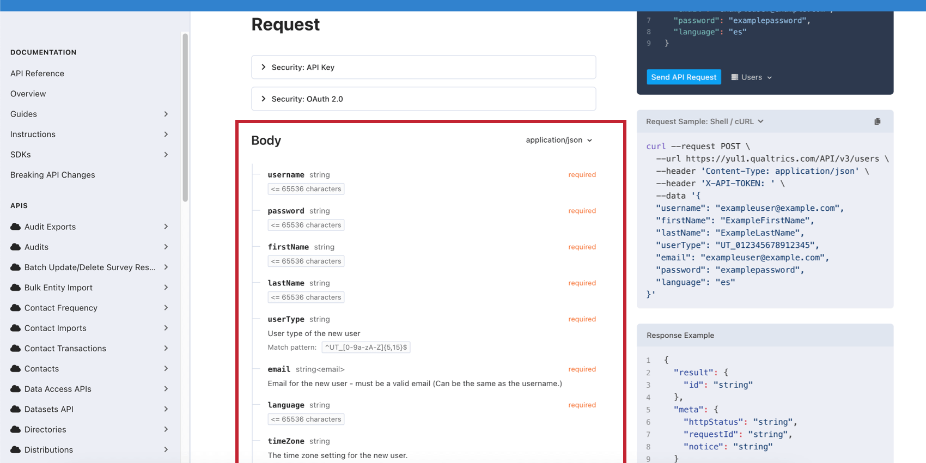Image resolution: width=926 pixels, height=463 pixels.
Task: Open the Contacts API section
Action: 41,369
